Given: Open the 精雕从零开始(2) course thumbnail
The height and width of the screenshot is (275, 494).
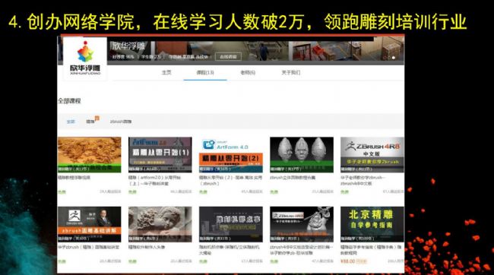Looking at the screenshot, I should (x=231, y=155).
